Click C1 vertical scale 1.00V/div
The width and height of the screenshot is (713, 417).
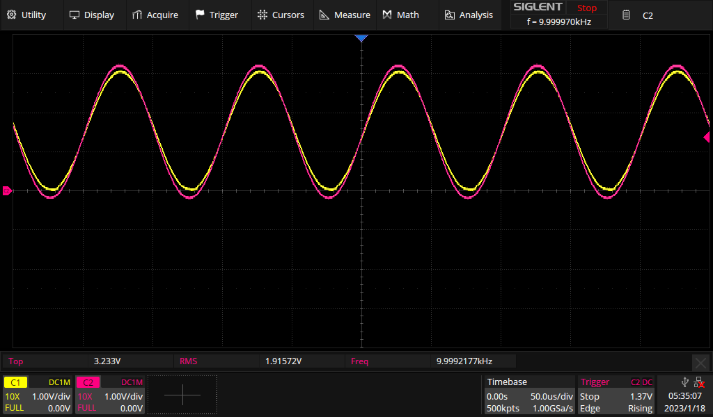point(51,396)
